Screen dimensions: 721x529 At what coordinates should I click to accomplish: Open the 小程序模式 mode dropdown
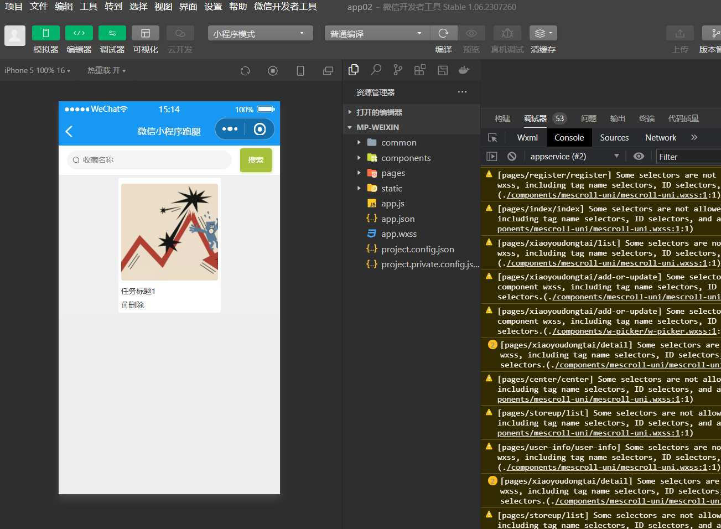point(261,33)
